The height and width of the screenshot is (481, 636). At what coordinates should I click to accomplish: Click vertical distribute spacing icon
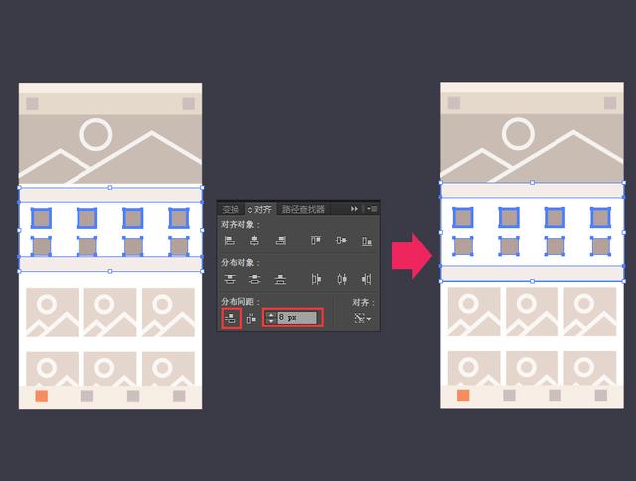232,318
